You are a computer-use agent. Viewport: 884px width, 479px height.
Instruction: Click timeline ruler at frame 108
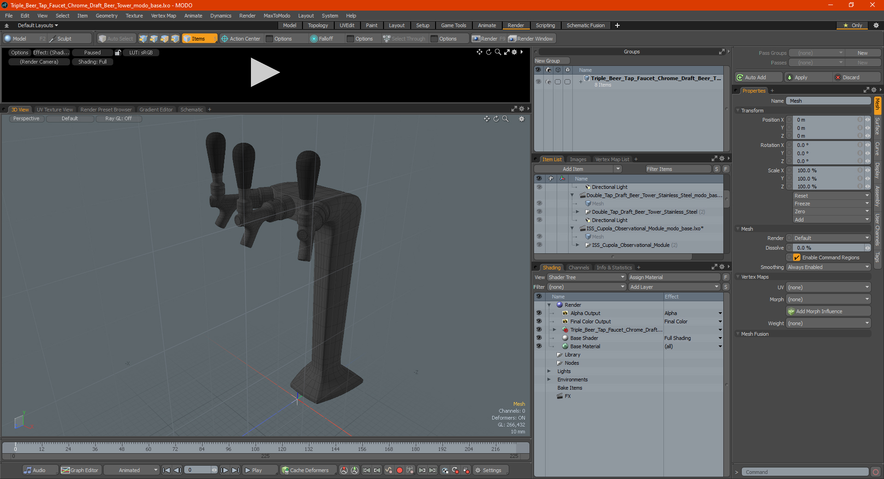pyautogui.click(x=255, y=449)
